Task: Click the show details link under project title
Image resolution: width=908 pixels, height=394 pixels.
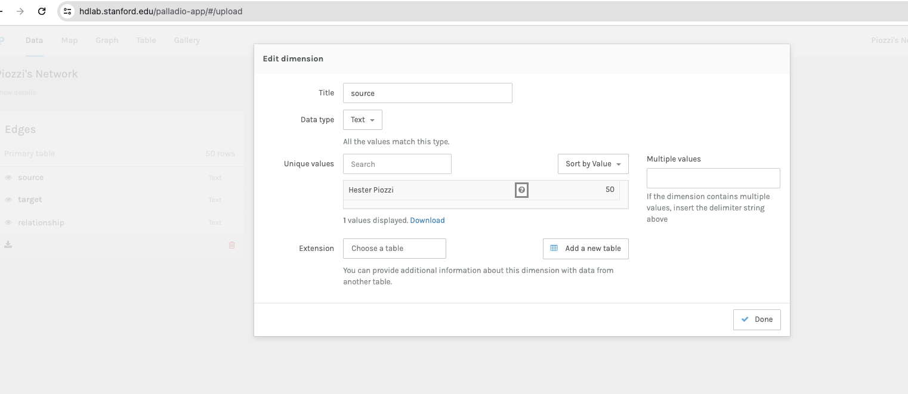Action: [x=18, y=92]
